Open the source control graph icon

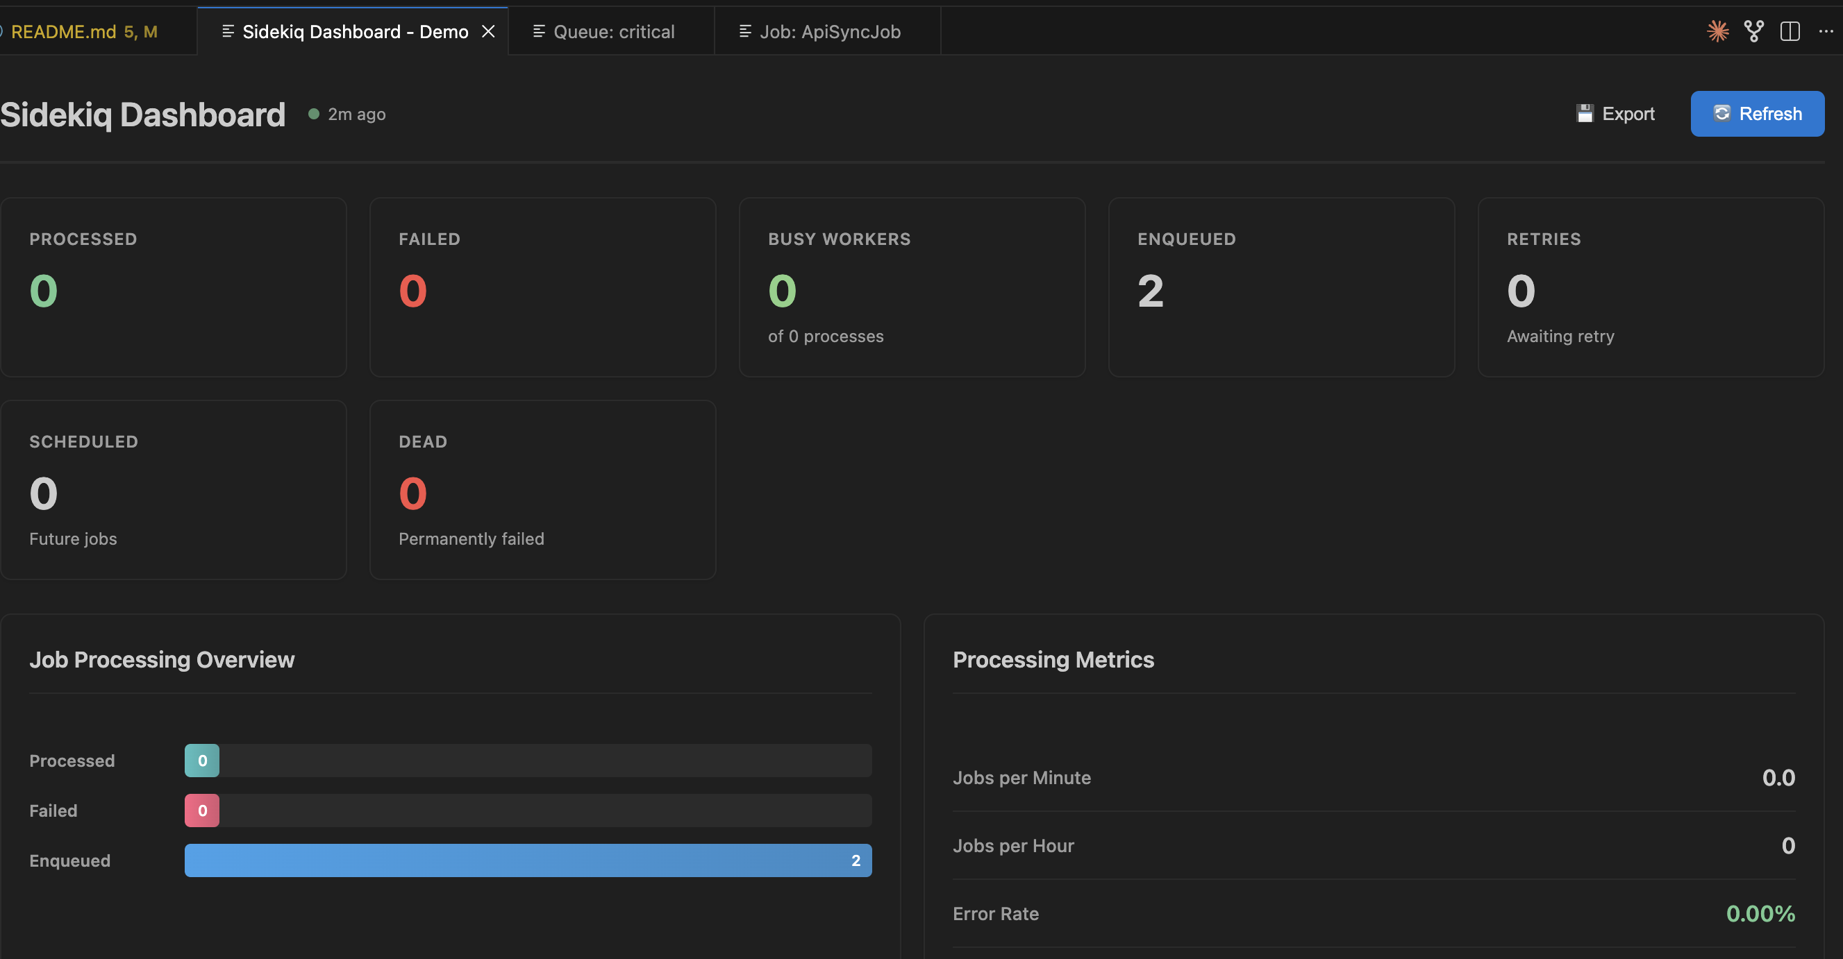pyautogui.click(x=1754, y=31)
